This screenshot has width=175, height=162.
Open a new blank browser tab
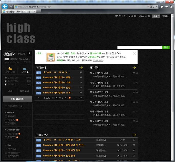coord(39,11)
